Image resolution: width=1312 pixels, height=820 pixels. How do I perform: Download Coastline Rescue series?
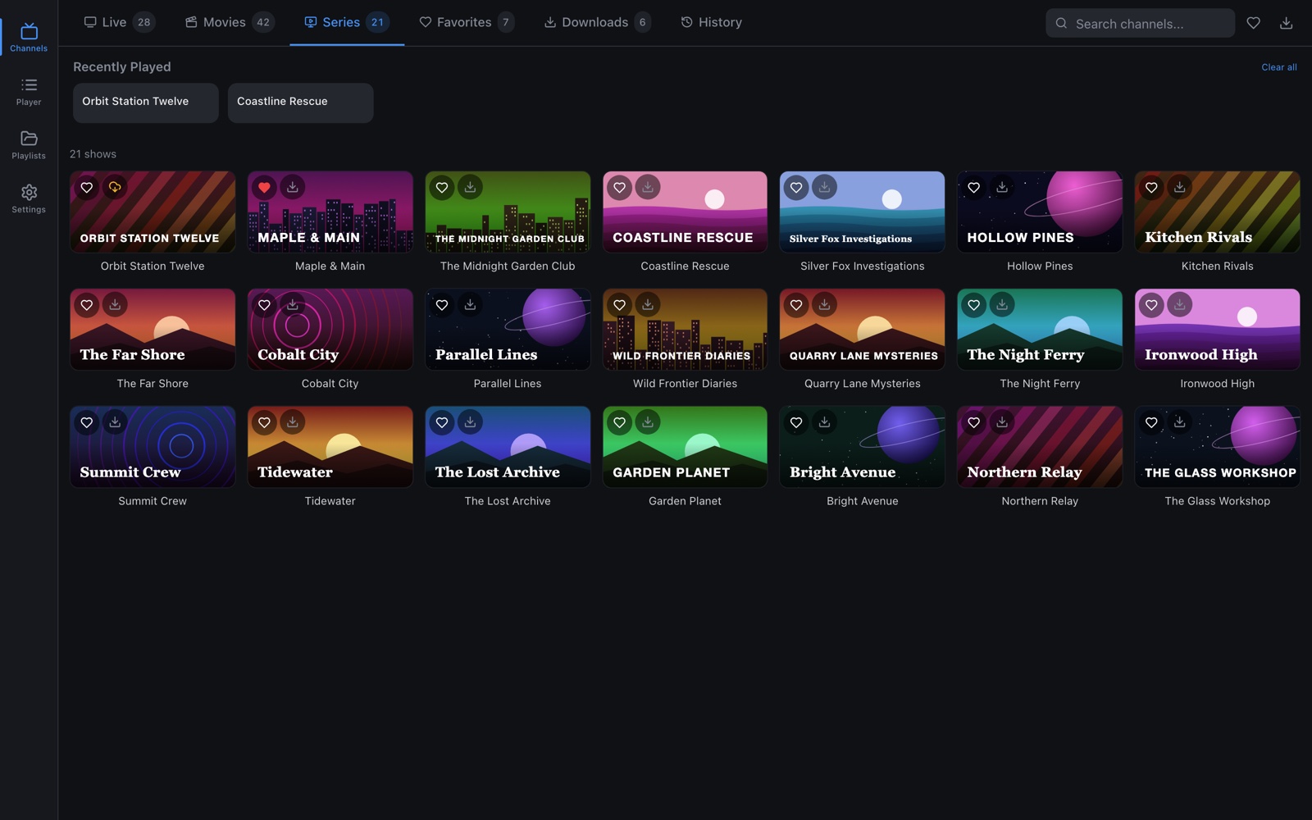click(648, 188)
